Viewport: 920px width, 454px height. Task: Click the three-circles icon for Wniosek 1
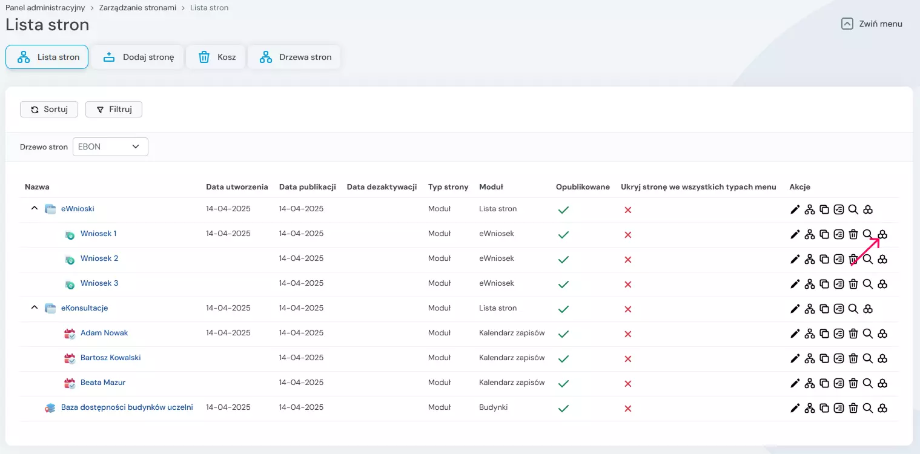(882, 234)
